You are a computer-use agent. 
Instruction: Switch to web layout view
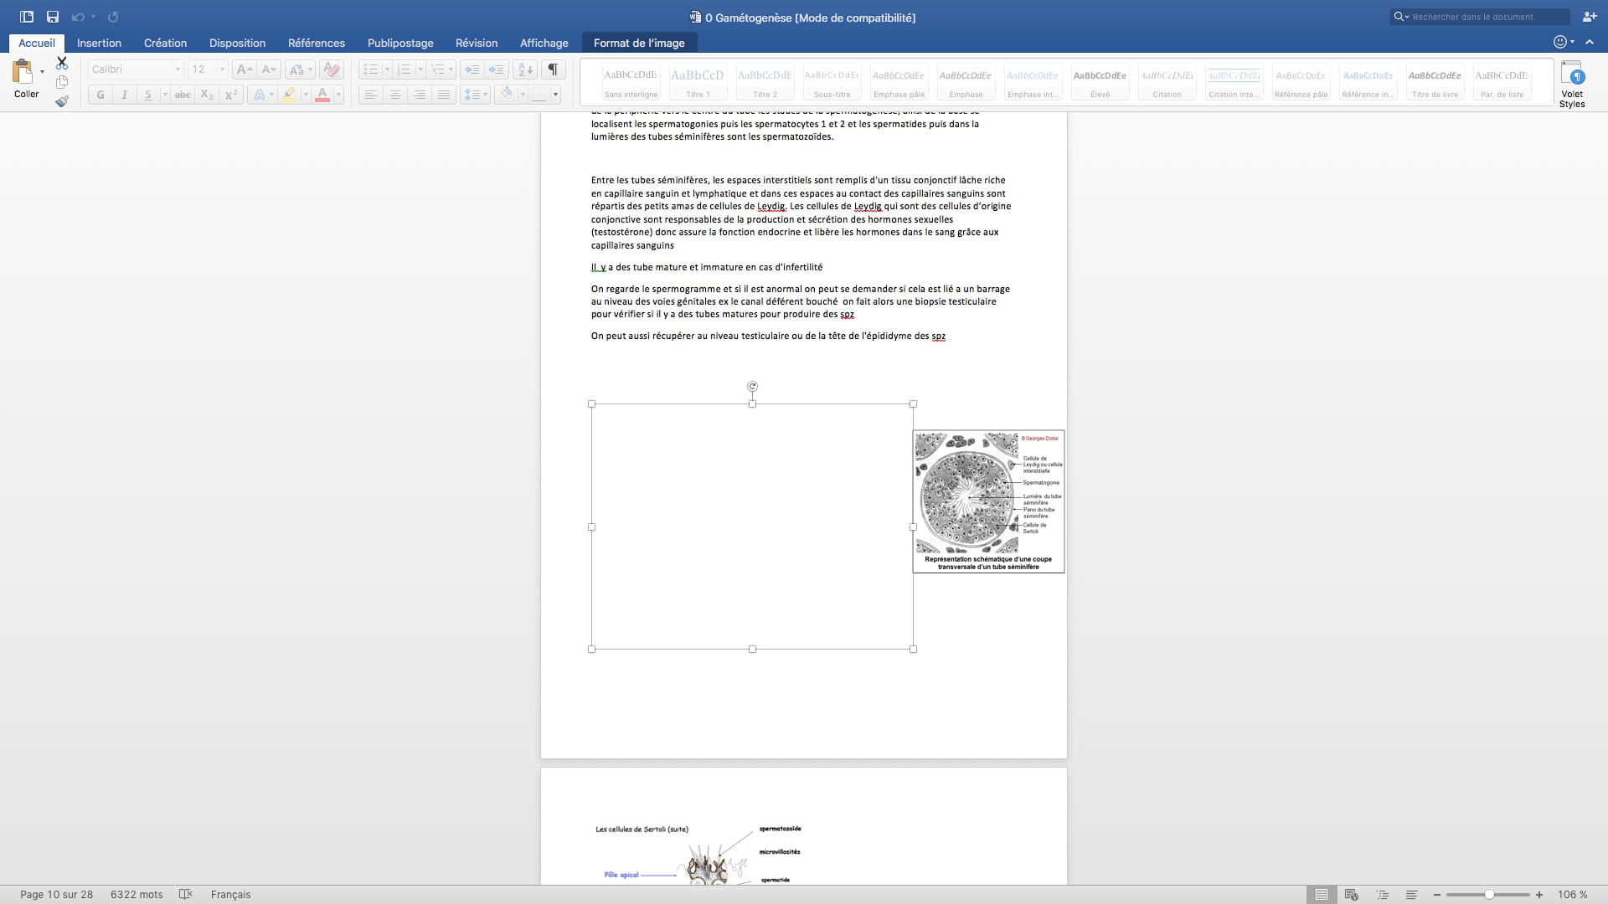pyautogui.click(x=1351, y=895)
